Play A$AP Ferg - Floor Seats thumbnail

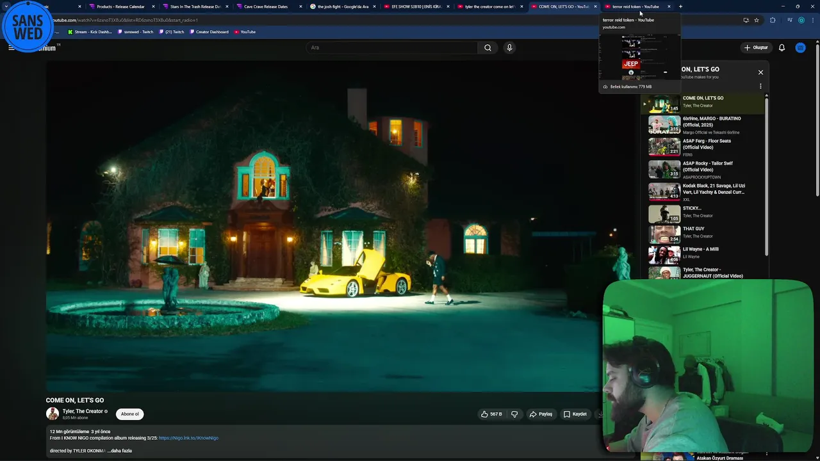[x=664, y=147]
